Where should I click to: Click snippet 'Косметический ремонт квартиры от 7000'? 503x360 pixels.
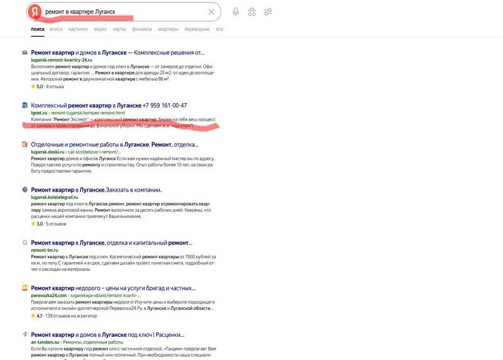click(123, 263)
